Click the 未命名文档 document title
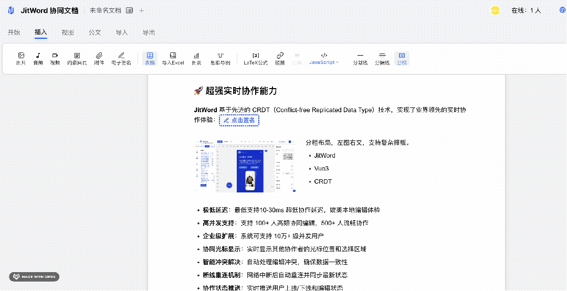567x291 pixels. pos(105,10)
